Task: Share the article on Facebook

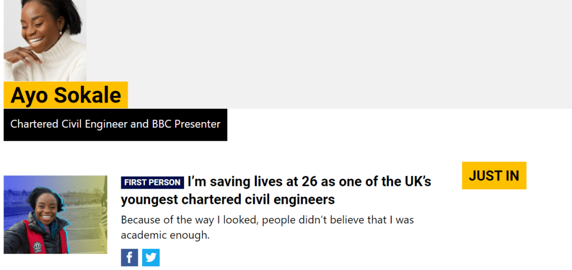Action: tap(129, 258)
